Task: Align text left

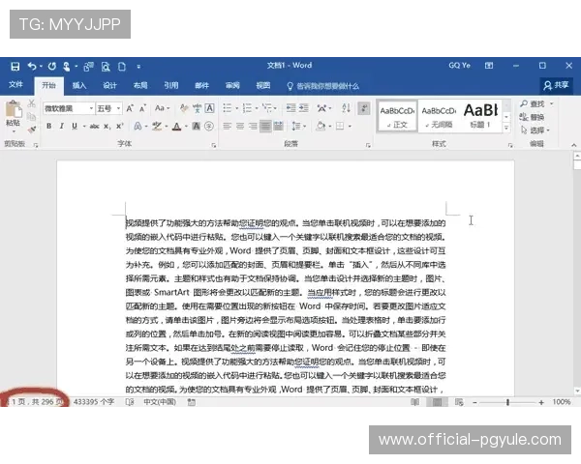Action: (228, 127)
